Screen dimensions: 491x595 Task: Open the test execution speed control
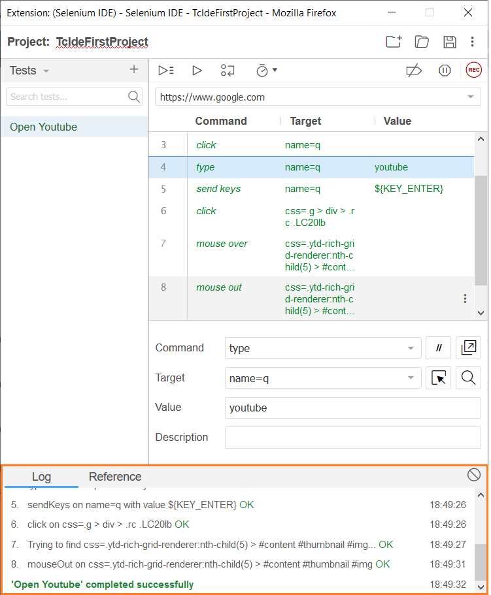point(267,70)
